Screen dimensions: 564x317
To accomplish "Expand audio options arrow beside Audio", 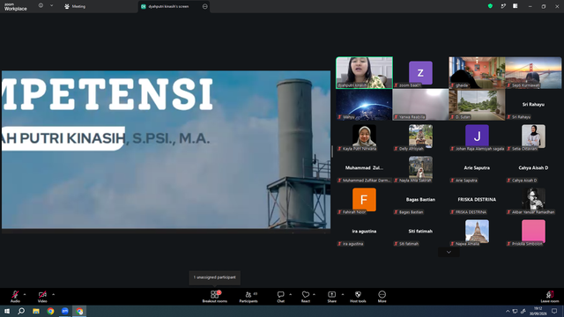I will tap(25, 294).
